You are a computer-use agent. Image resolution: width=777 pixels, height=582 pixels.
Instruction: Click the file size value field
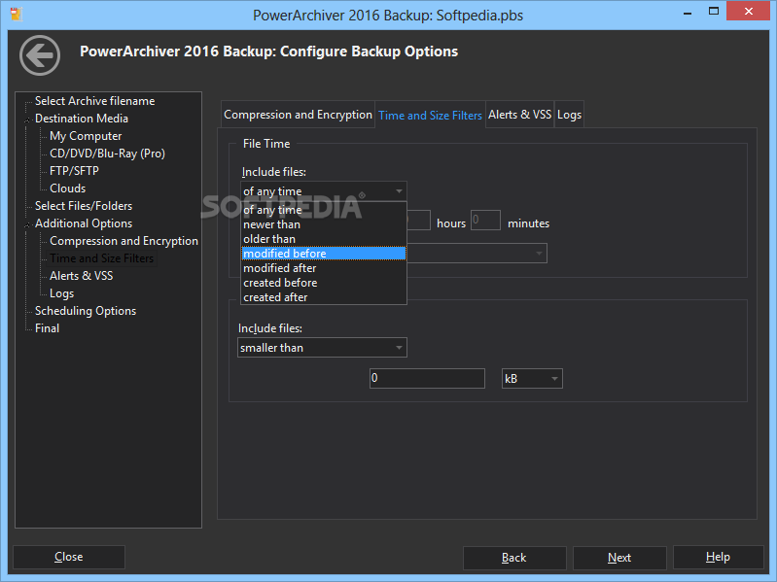pyautogui.click(x=427, y=378)
